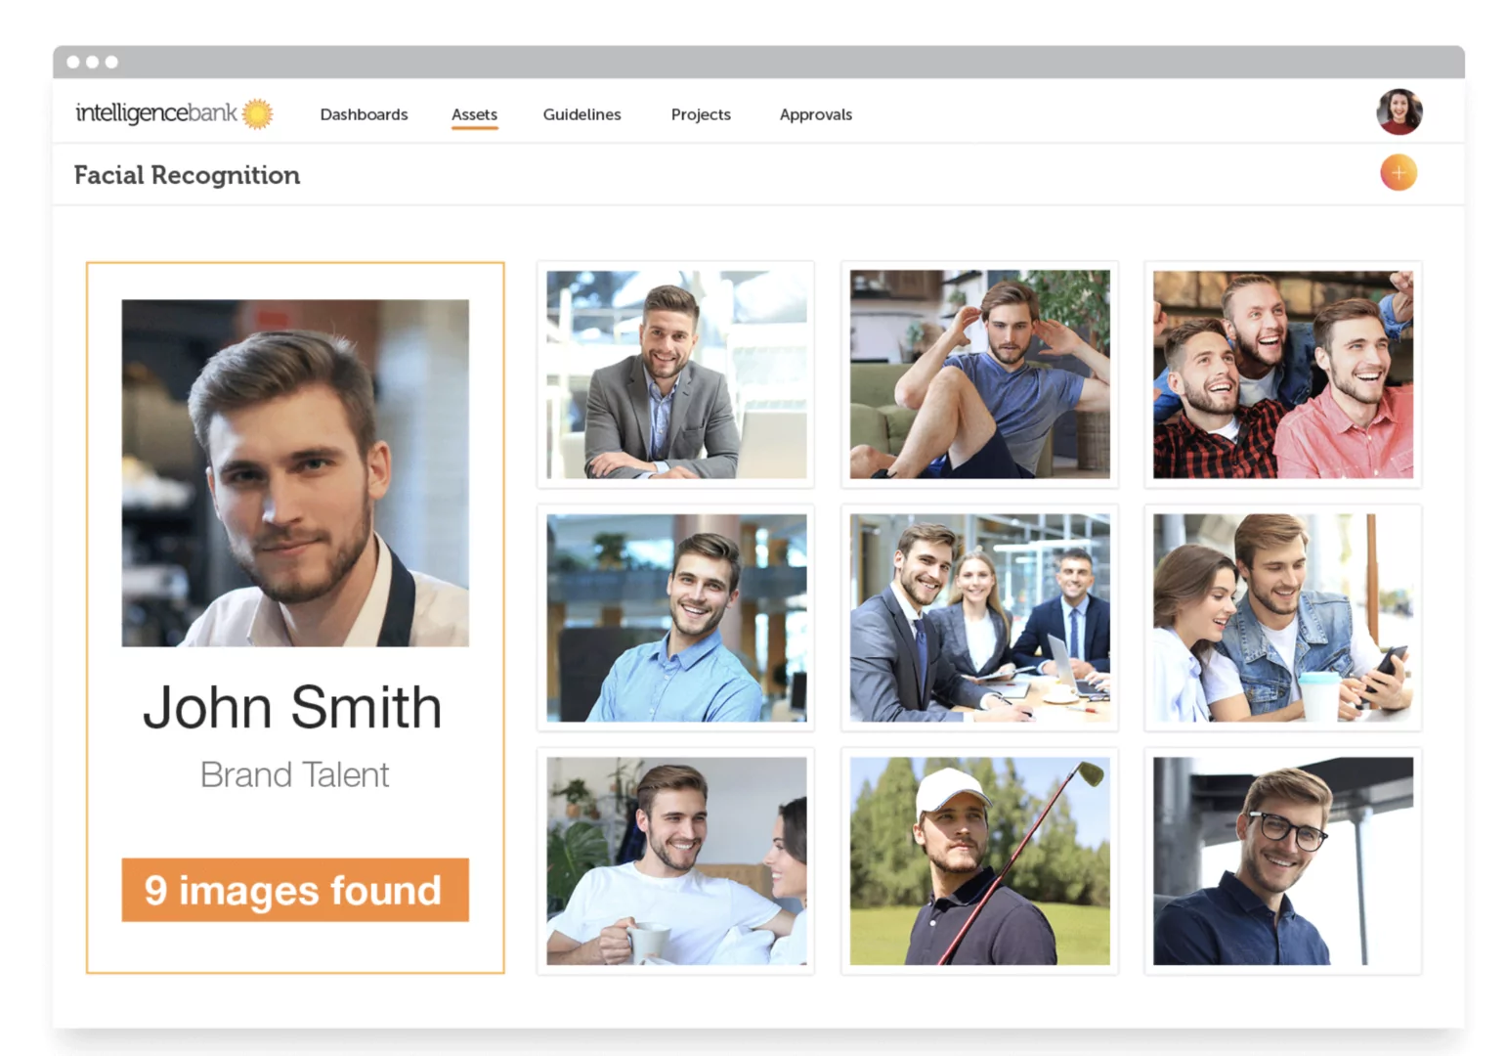Click the Brand Talent label
This screenshot has width=1507, height=1056.
point(294,774)
